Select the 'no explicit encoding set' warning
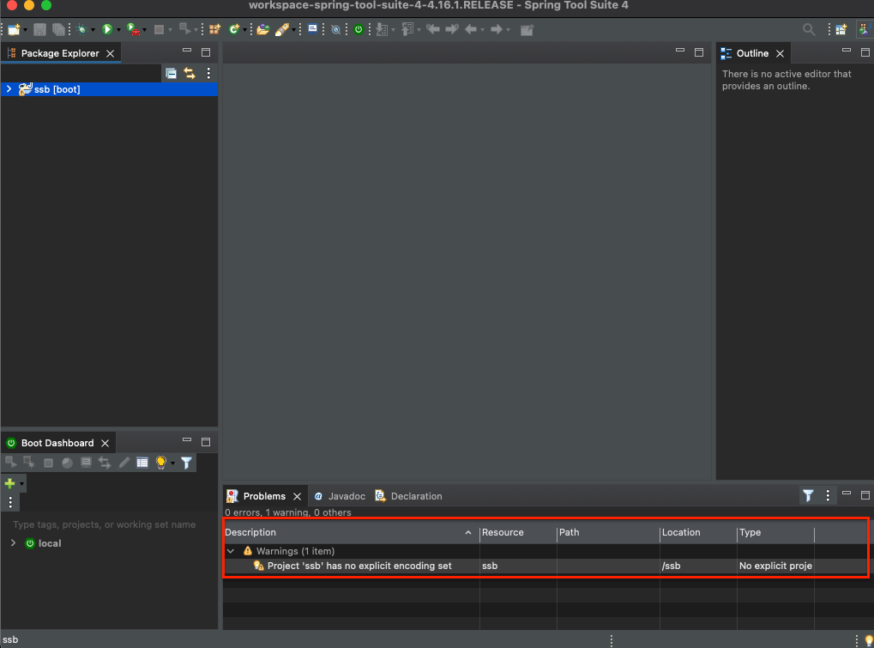 (x=359, y=566)
